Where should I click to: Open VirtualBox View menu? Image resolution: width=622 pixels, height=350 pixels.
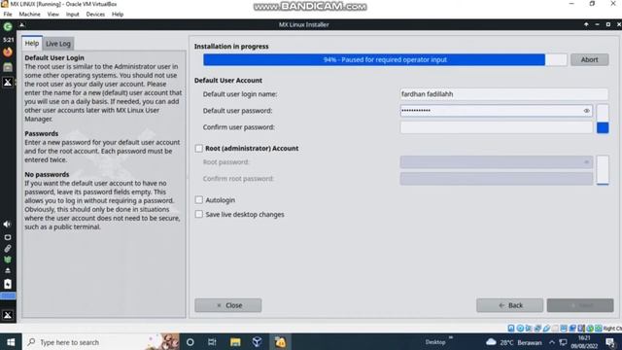click(53, 15)
